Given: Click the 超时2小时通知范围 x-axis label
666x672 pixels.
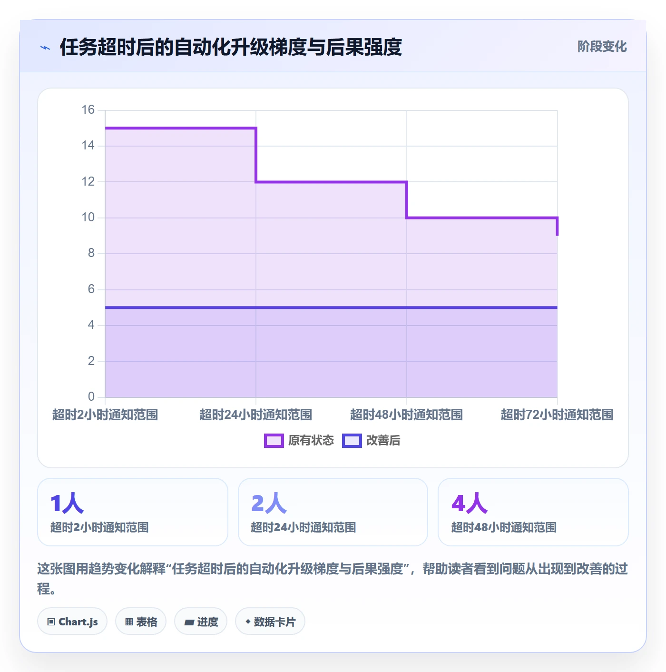Looking at the screenshot, I should (105, 415).
